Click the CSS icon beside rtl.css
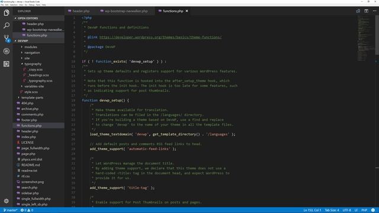Screen dimensions: 379x213 click(18, 176)
